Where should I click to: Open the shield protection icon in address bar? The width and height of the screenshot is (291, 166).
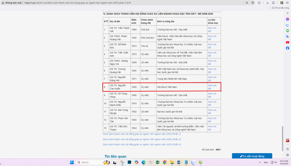[253, 3]
